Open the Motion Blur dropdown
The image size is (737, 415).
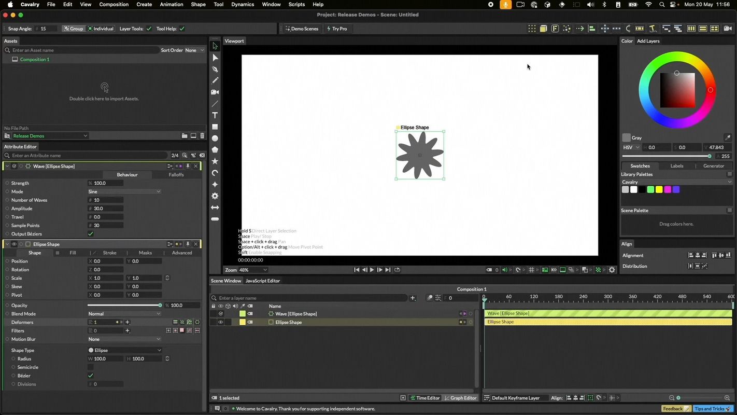tap(124, 339)
